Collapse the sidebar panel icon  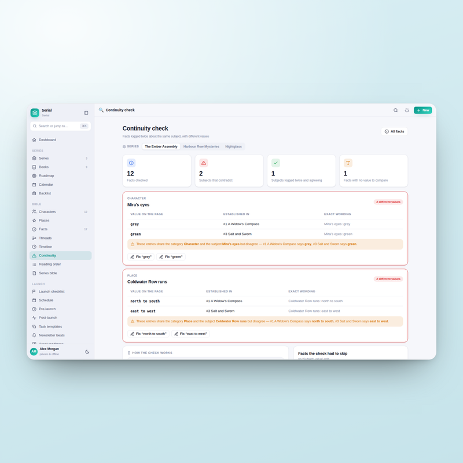pos(86,113)
